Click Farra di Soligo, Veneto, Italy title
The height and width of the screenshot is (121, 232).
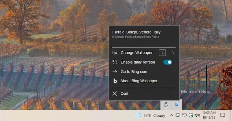pyautogui.click(x=136, y=32)
